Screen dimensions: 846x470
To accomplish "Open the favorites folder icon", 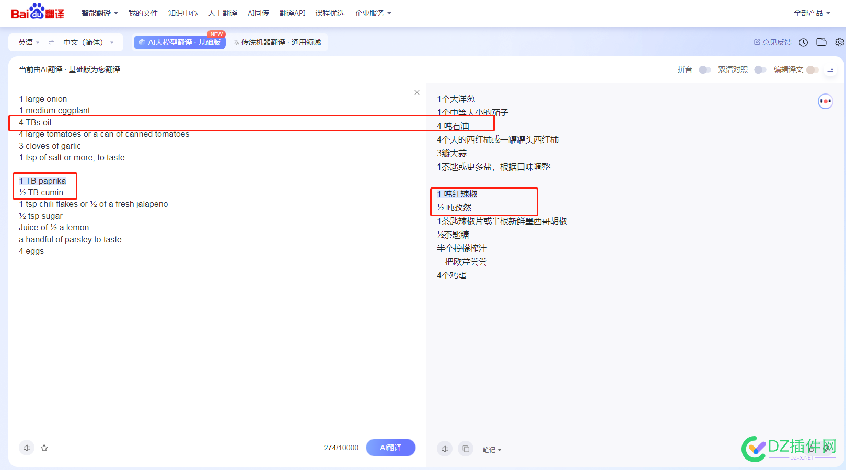I will point(821,42).
